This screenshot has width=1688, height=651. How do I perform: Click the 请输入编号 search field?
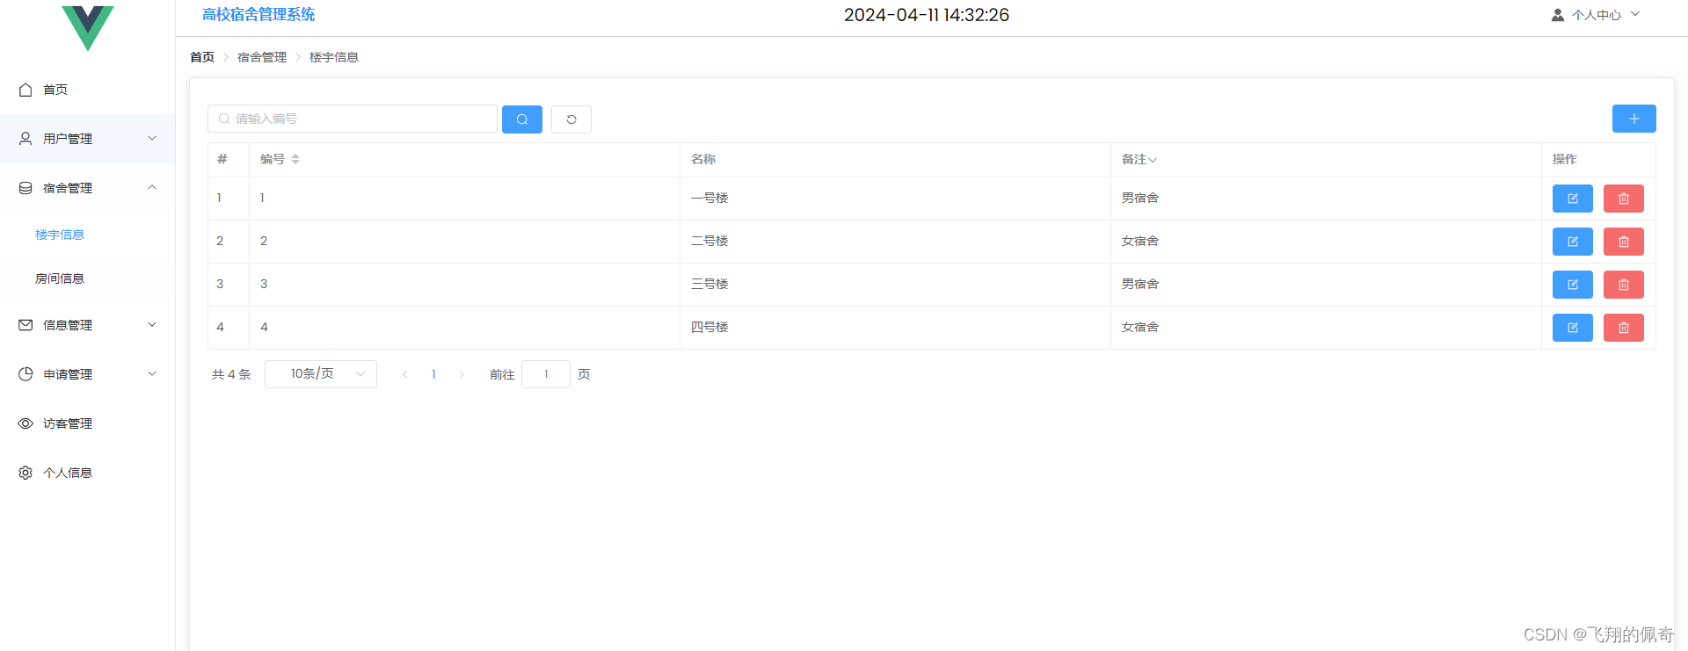(x=353, y=119)
